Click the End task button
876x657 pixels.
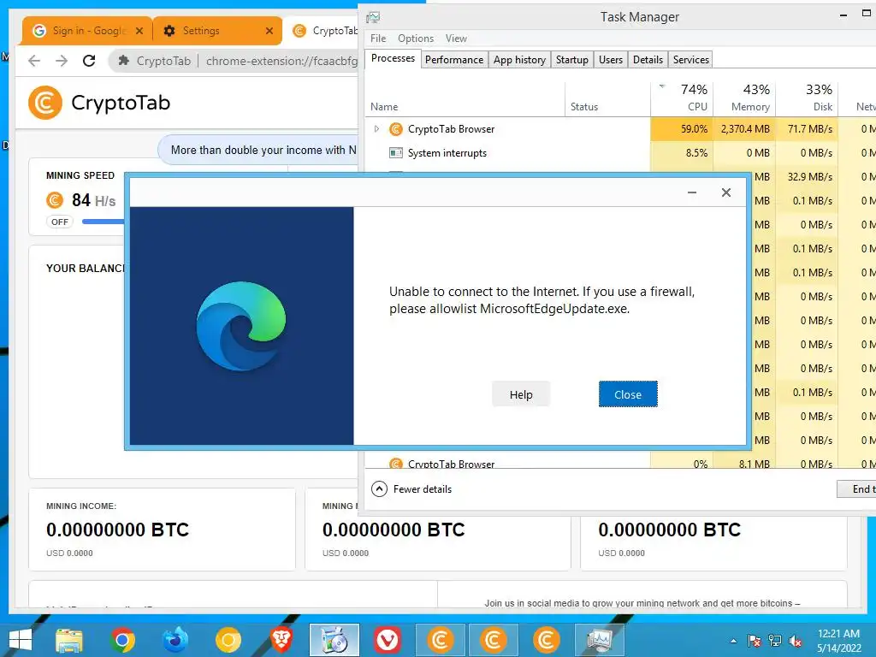point(856,489)
